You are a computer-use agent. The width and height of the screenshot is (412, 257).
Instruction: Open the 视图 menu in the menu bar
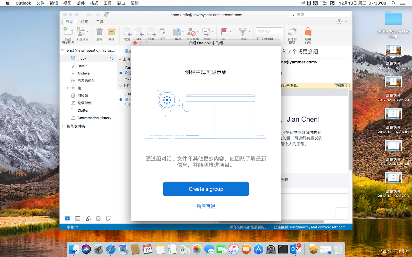pyautogui.click(x=67, y=3)
